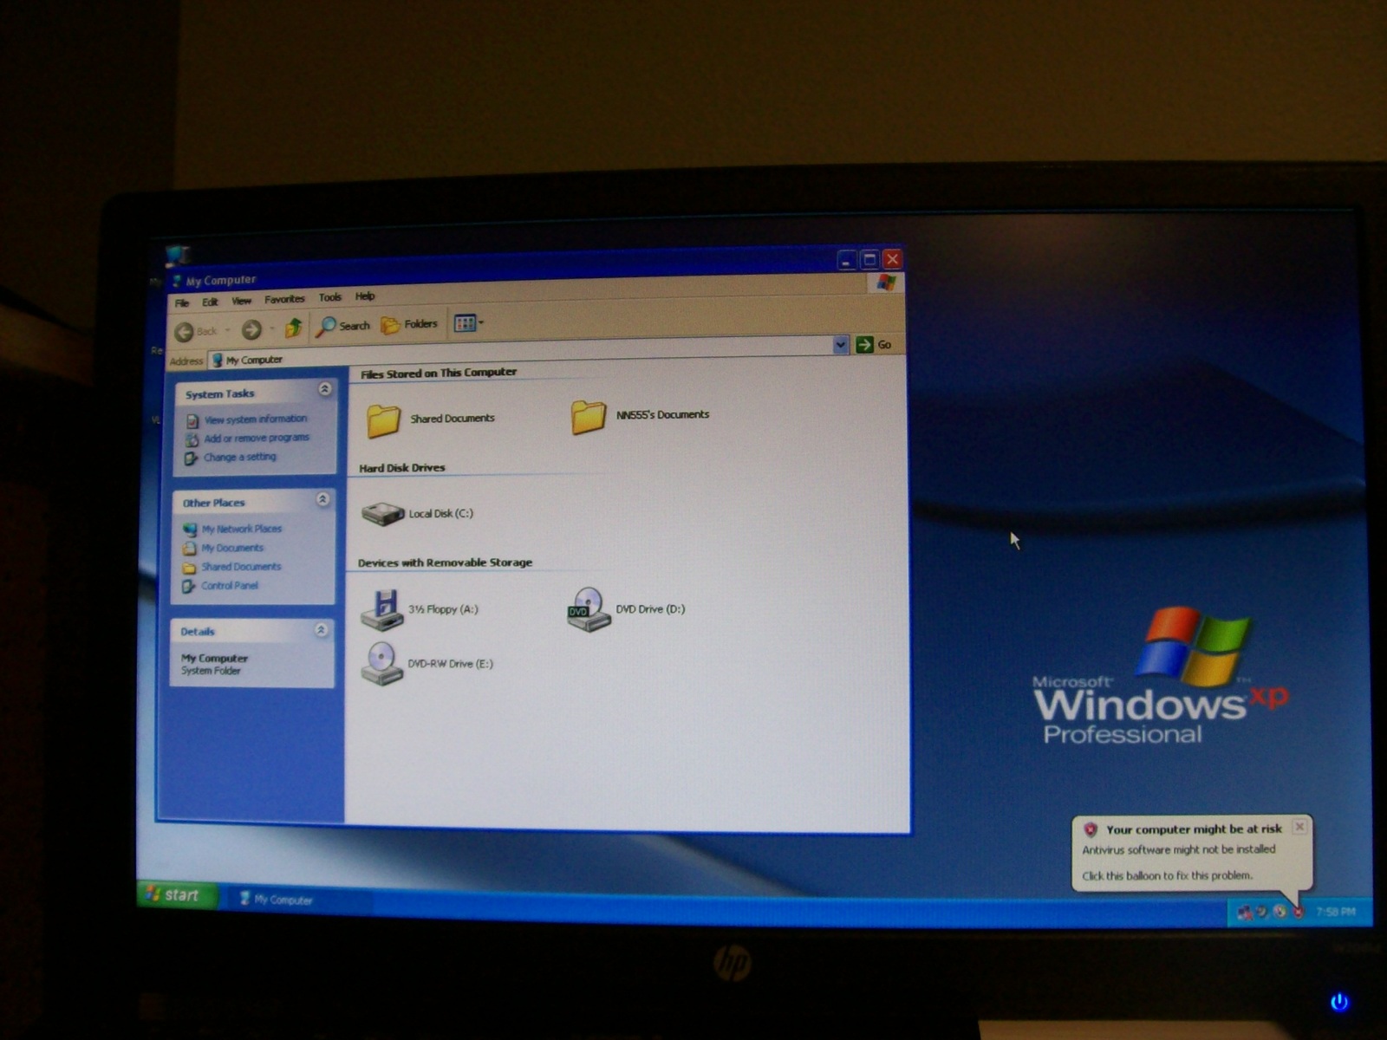Select the DVD-RW Drive (E:) icon
Image resolution: width=1387 pixels, height=1040 pixels.
pos(382,664)
